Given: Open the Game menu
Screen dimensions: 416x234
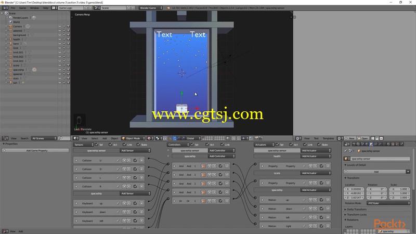Looking at the screenshot, I should pos(22,8).
